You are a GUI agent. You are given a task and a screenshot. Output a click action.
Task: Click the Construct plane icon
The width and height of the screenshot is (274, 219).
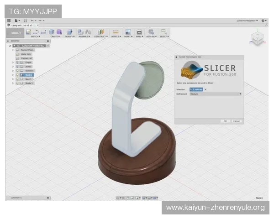click(101, 32)
